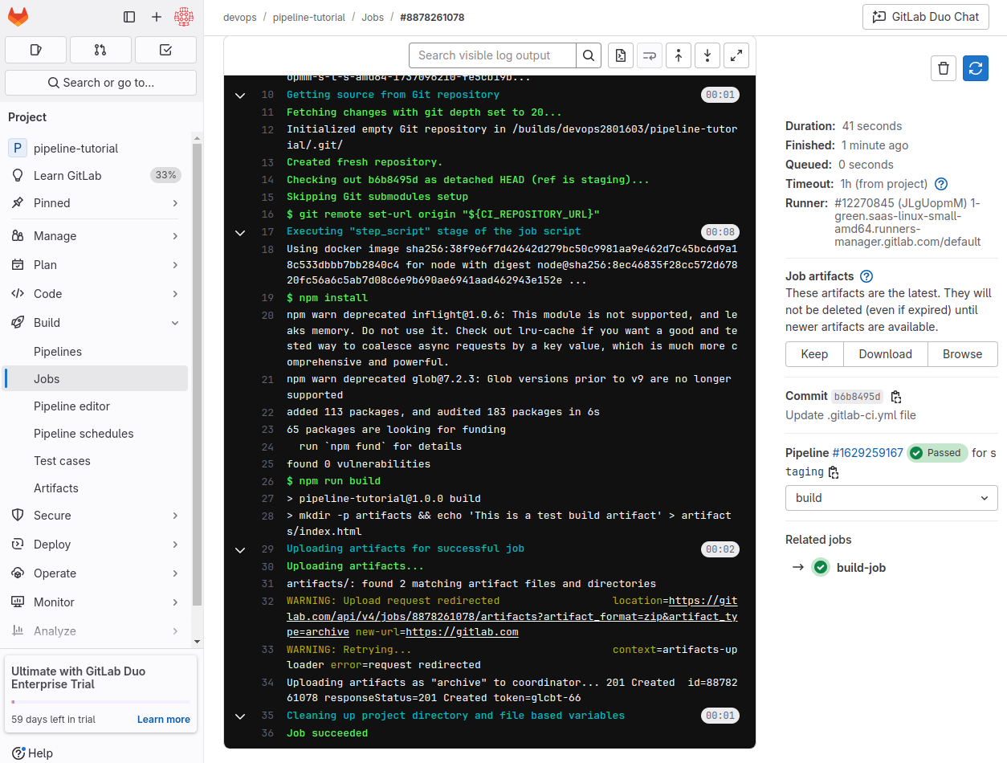This screenshot has width=1007, height=763.
Task: Open pipeline-tutorial breadcrumb link
Action: click(308, 17)
